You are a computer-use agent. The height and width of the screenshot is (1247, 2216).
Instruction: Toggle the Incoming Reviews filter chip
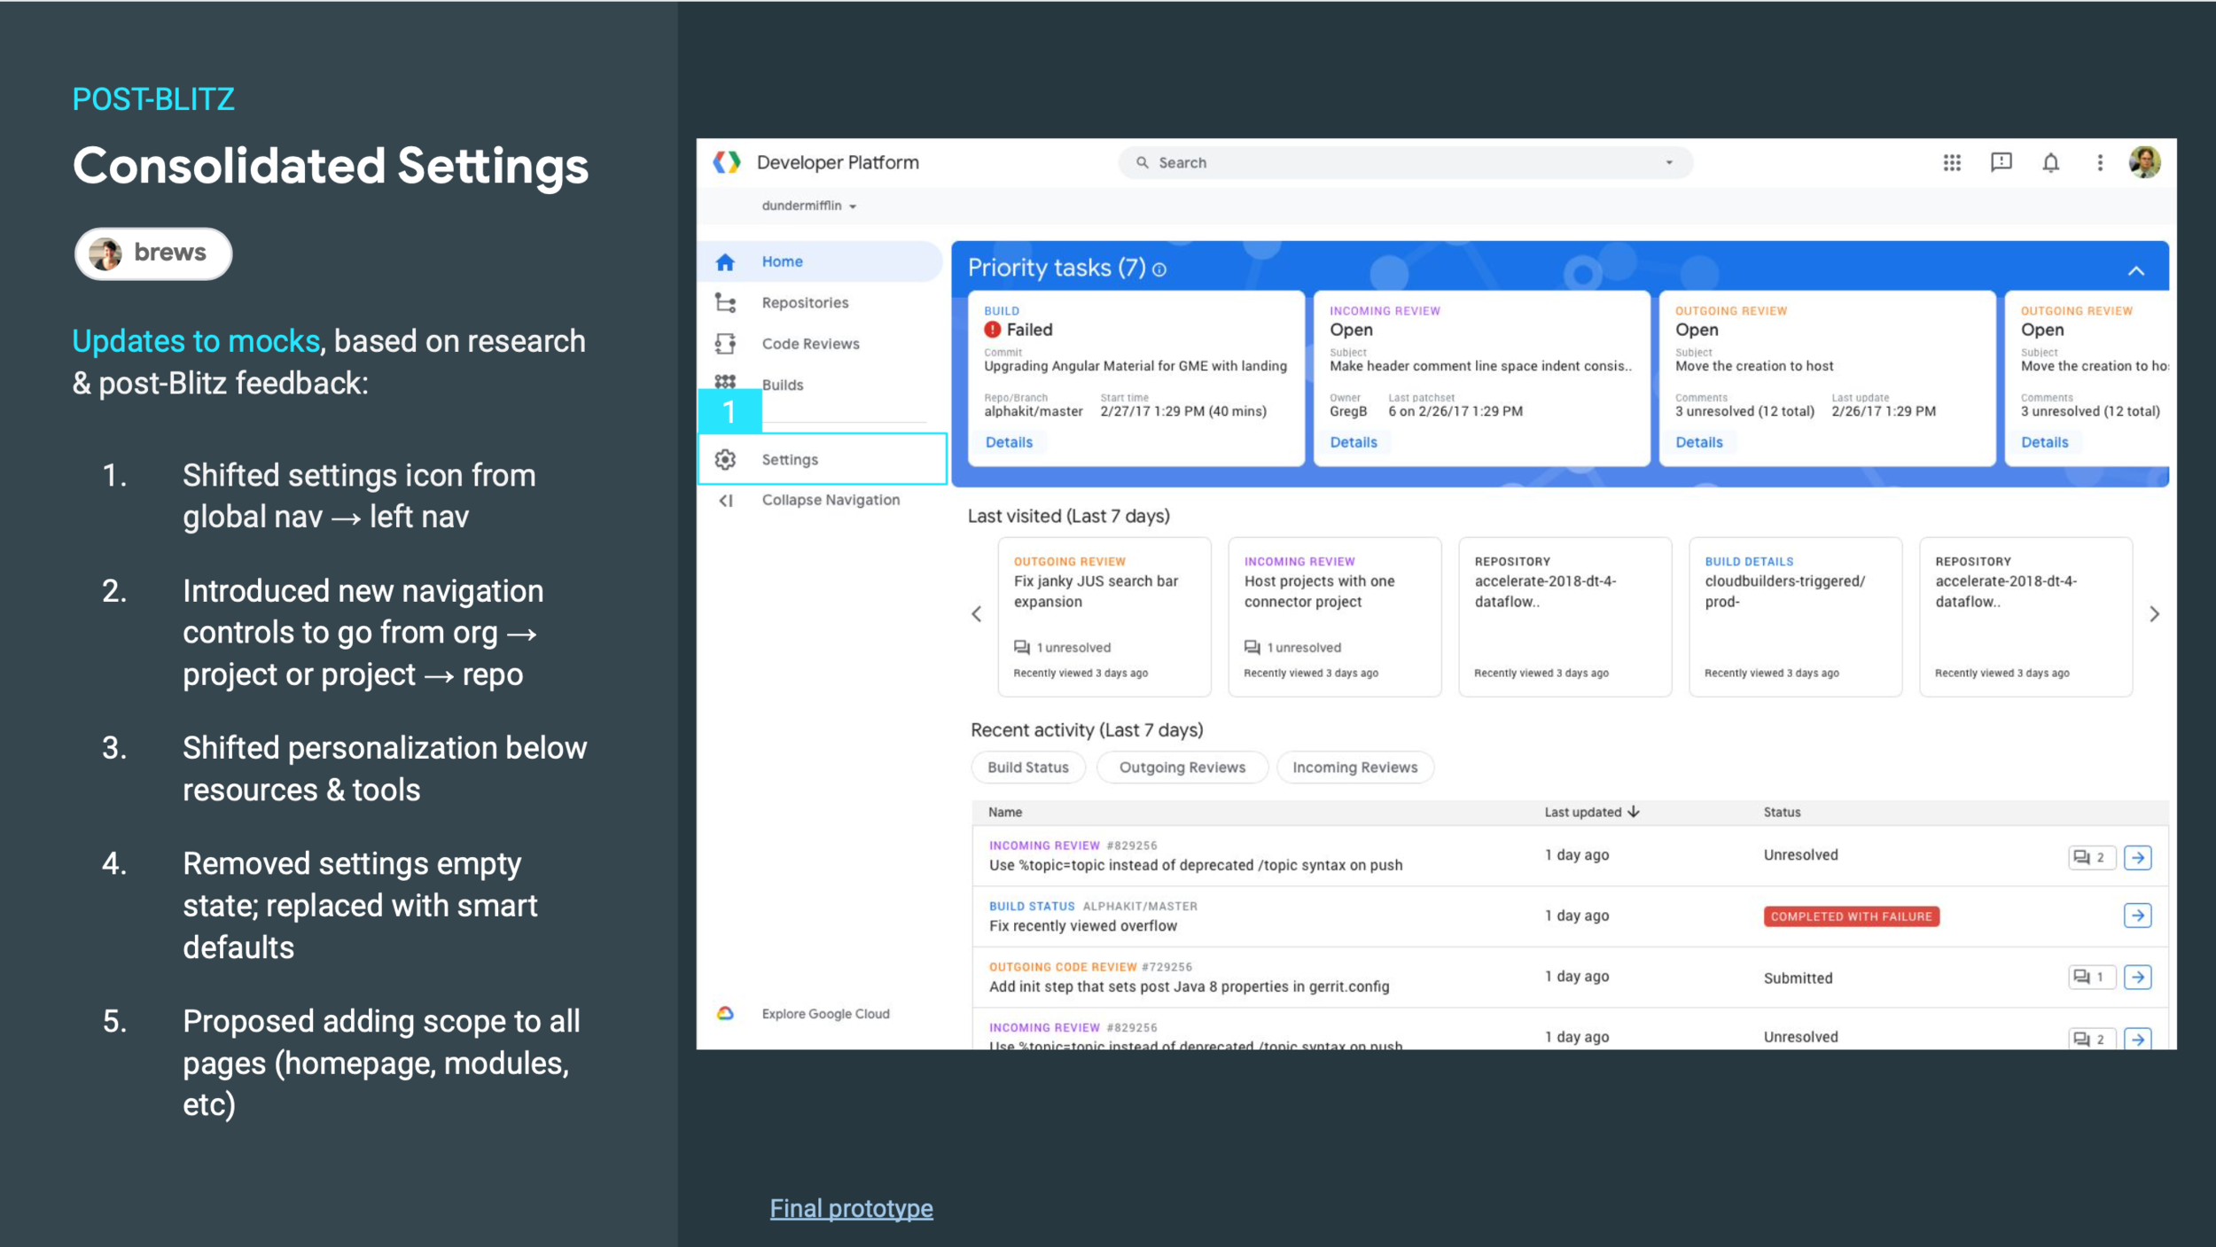(x=1354, y=767)
